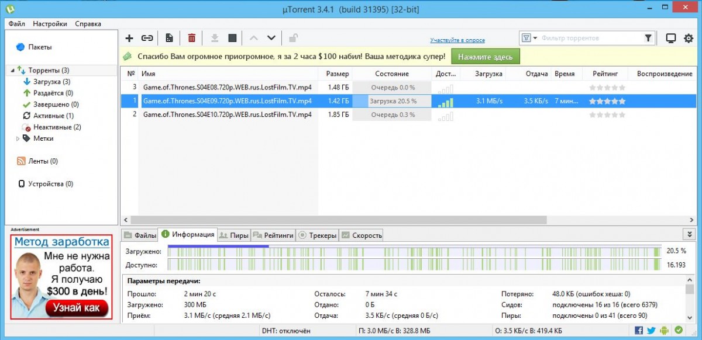Sort by Состояние column header
702x340 pixels.
click(x=392, y=74)
